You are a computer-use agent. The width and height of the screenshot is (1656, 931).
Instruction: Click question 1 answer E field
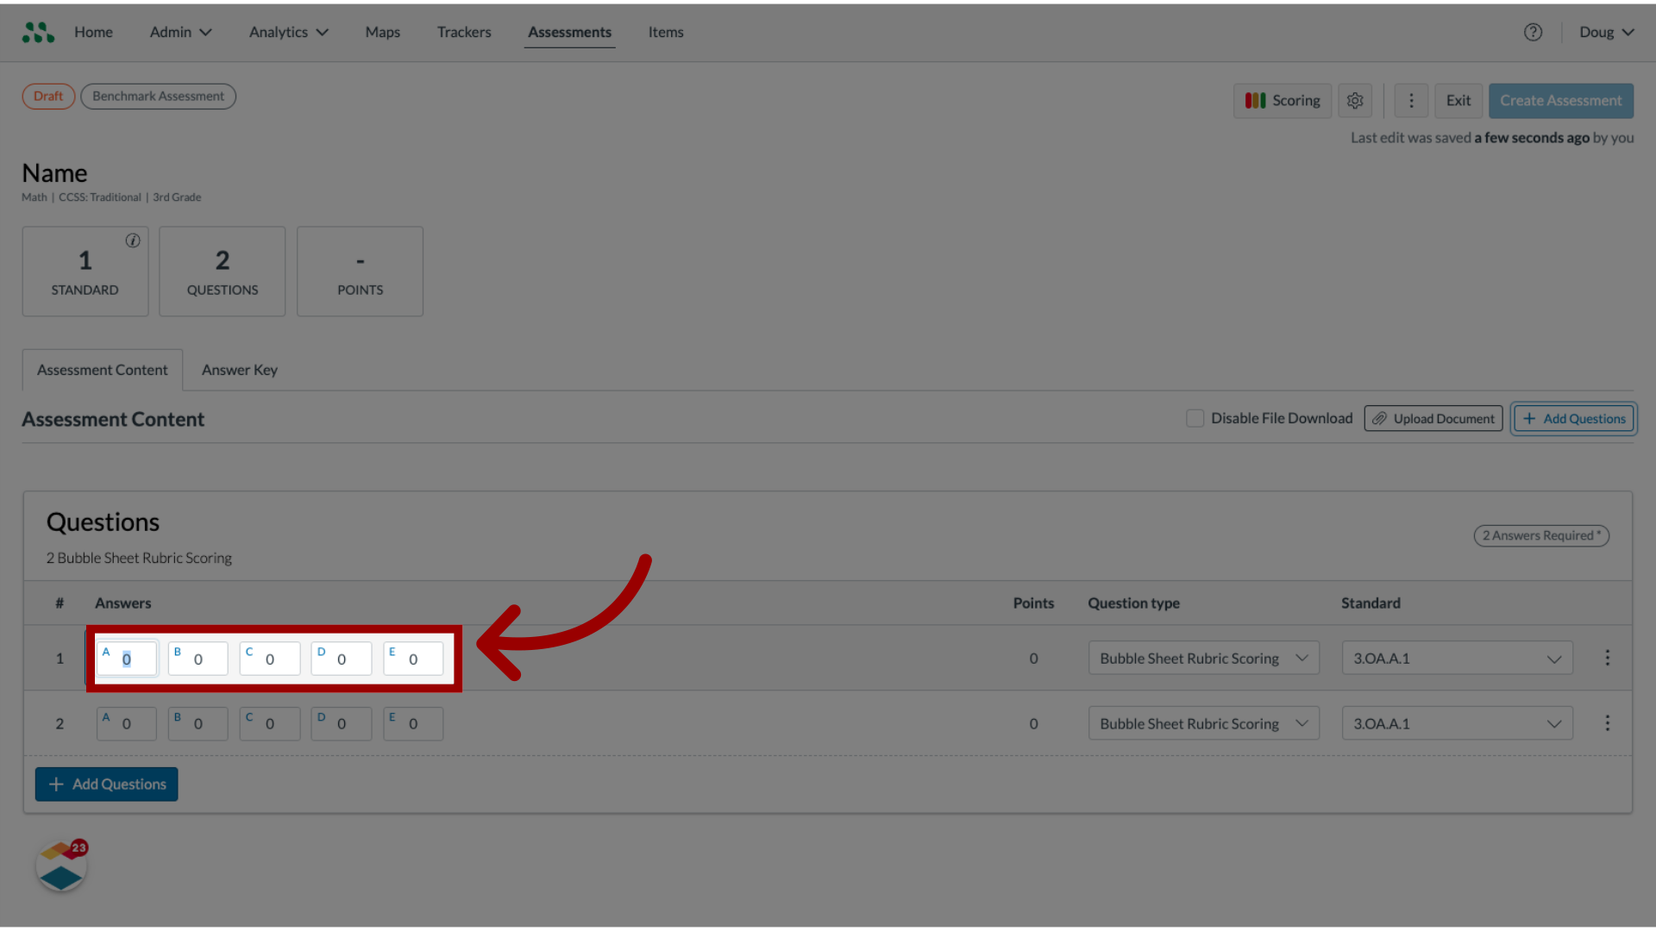point(413,658)
